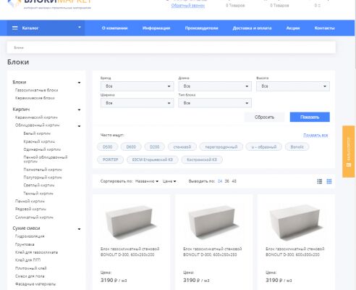Select the перегородочный quick filter tag
356x290 pixels.
pyautogui.click(x=221, y=147)
